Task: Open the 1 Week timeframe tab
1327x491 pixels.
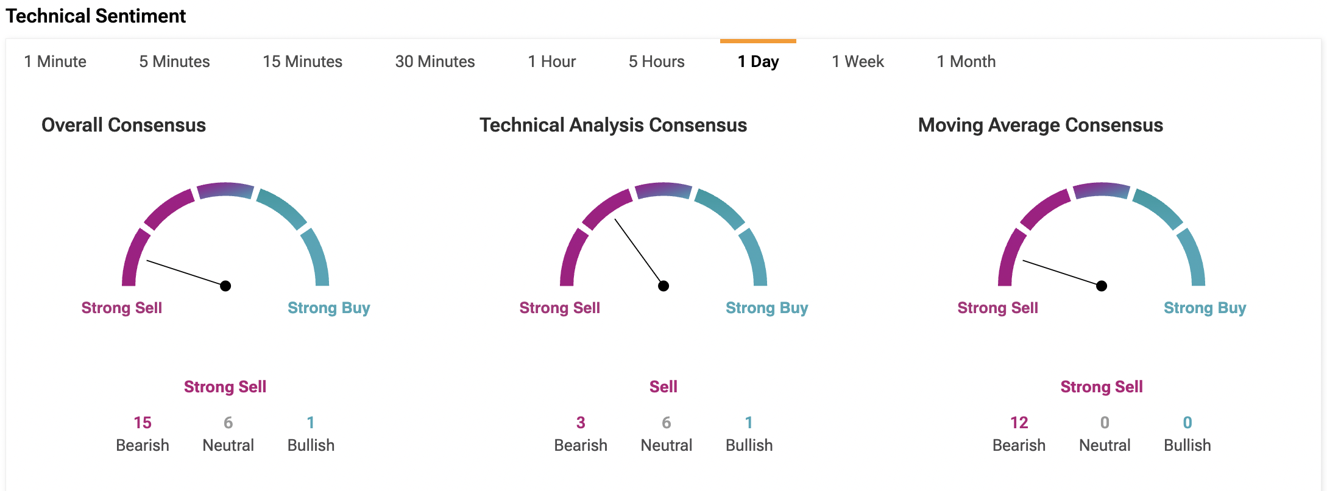Action: pos(858,62)
